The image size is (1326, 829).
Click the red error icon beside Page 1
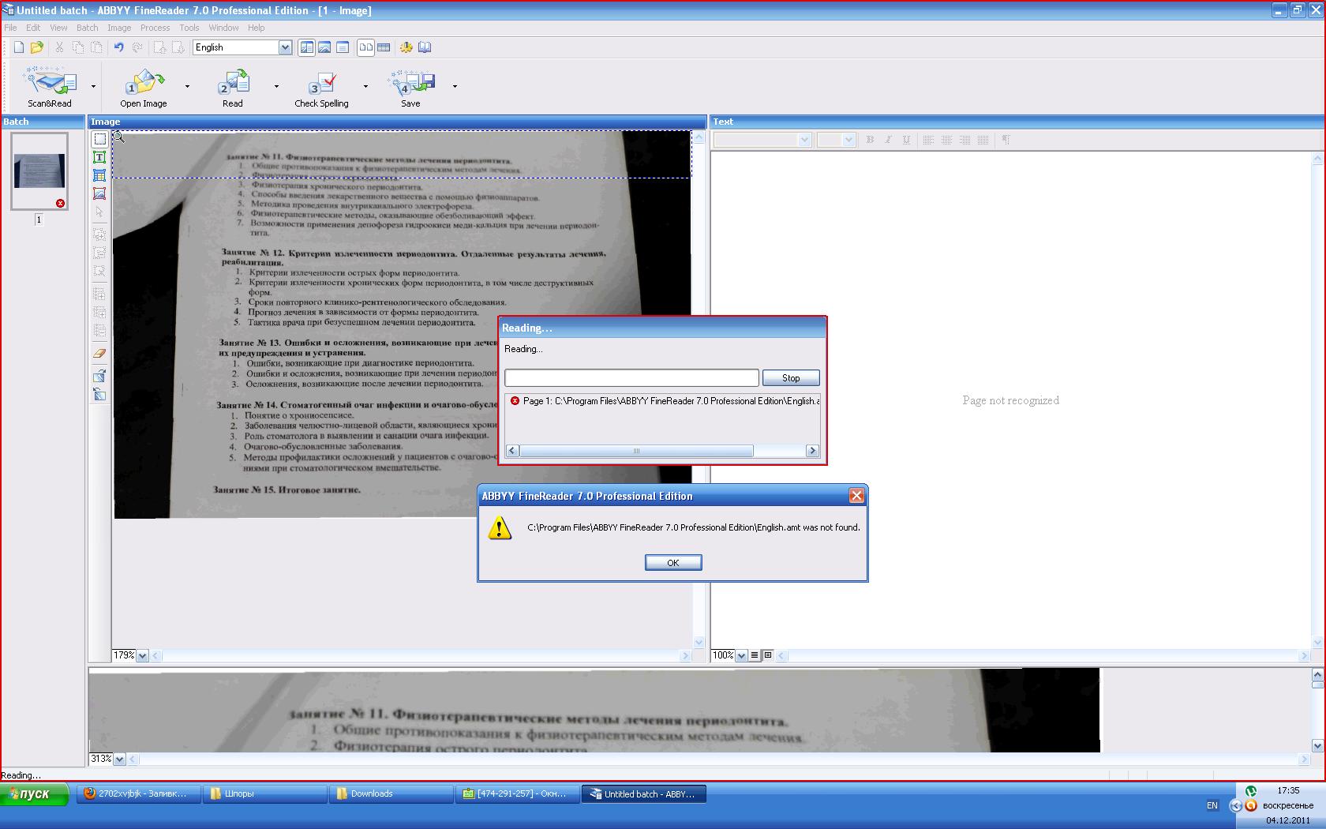[x=515, y=401]
